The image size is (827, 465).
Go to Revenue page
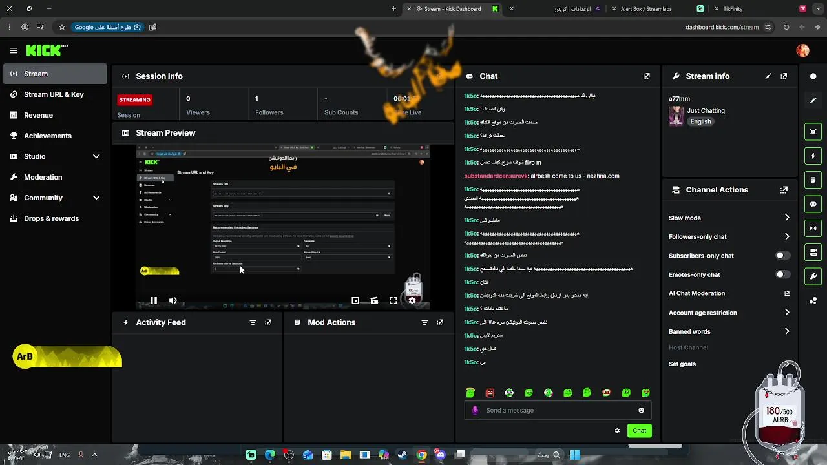click(x=55, y=115)
